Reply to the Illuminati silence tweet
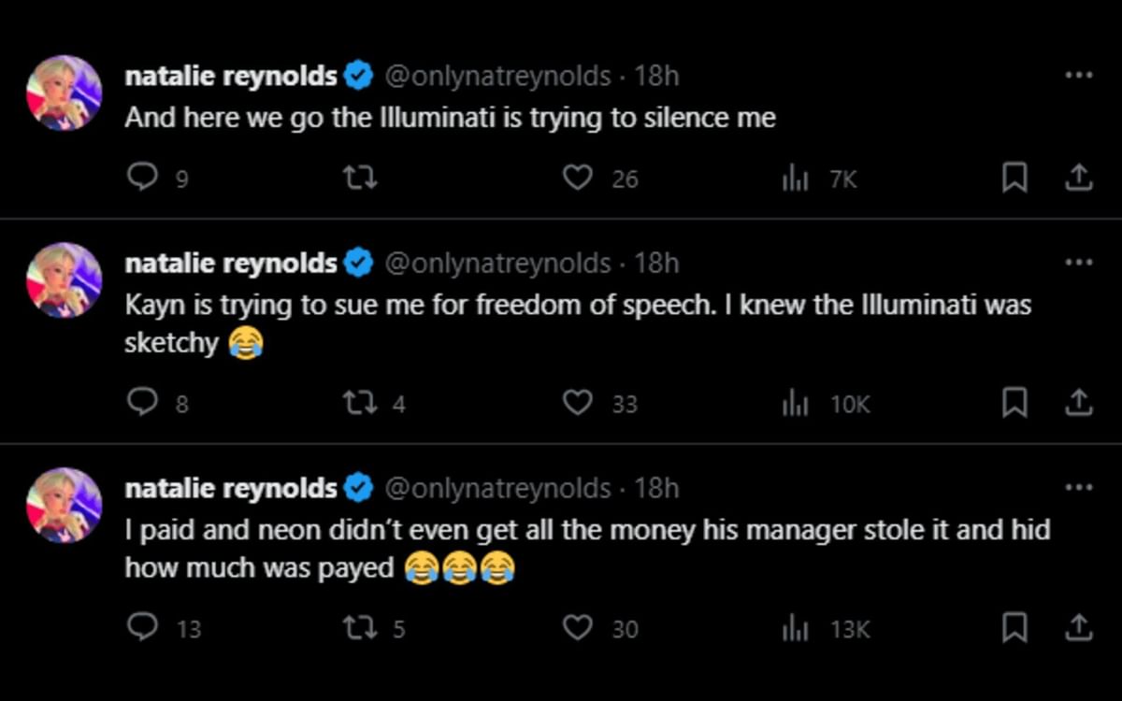Viewport: 1122px width, 701px height. point(141,177)
